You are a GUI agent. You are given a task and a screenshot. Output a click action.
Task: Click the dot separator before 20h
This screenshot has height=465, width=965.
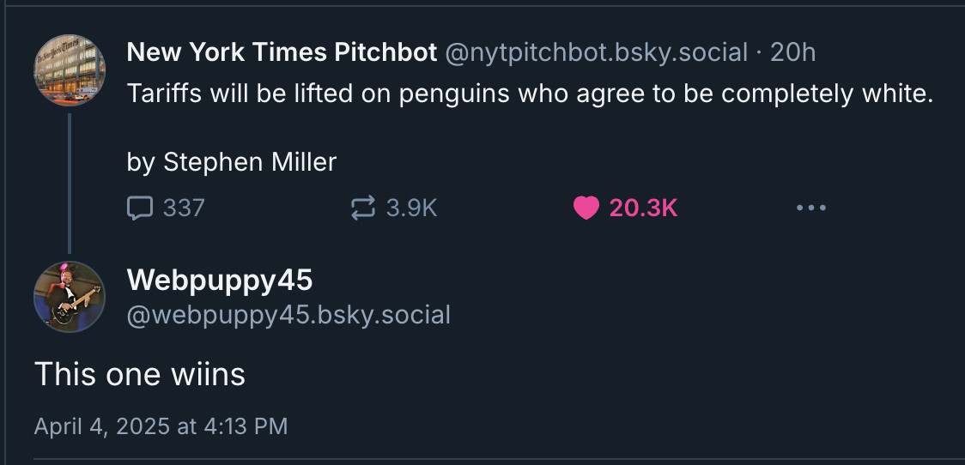(759, 53)
